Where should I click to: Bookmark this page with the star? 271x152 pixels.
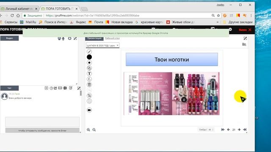(x=218, y=16)
